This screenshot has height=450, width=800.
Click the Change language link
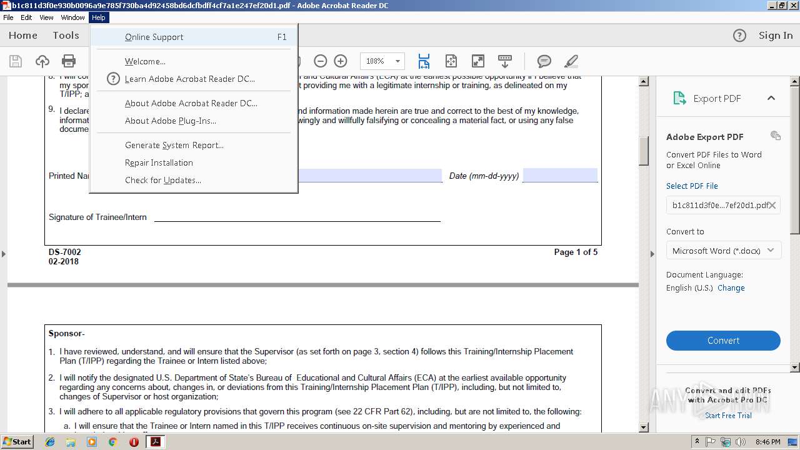coord(731,288)
